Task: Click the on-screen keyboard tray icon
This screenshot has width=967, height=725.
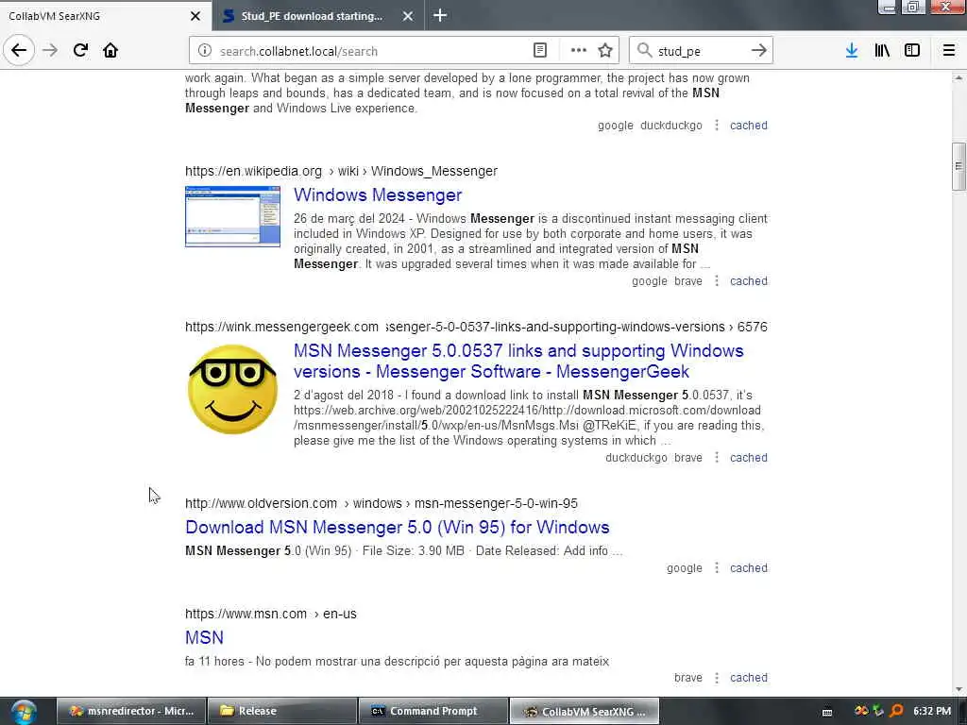Action: click(x=827, y=712)
